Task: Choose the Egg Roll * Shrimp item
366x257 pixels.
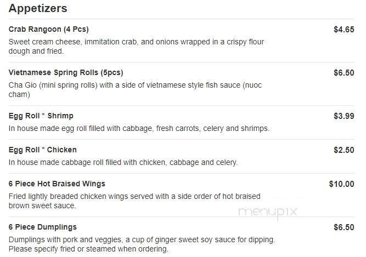Action: (41, 116)
